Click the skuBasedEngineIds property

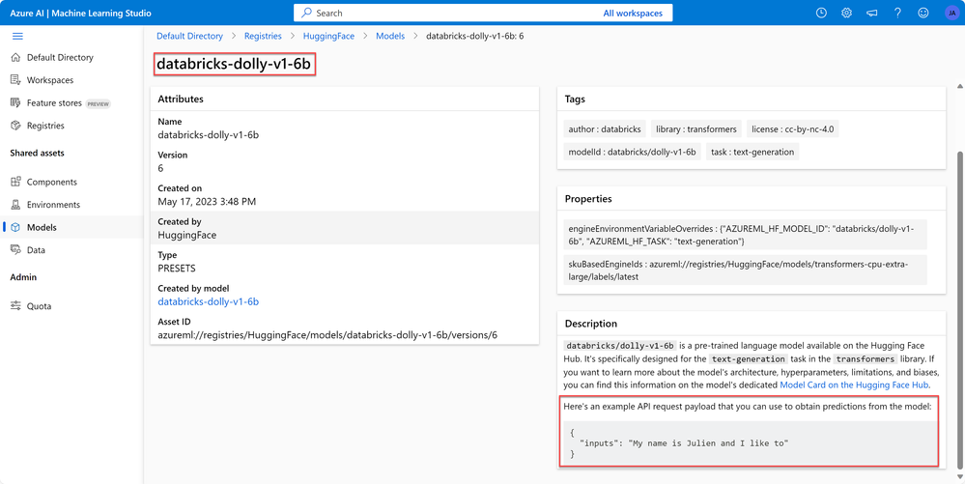tap(745, 270)
